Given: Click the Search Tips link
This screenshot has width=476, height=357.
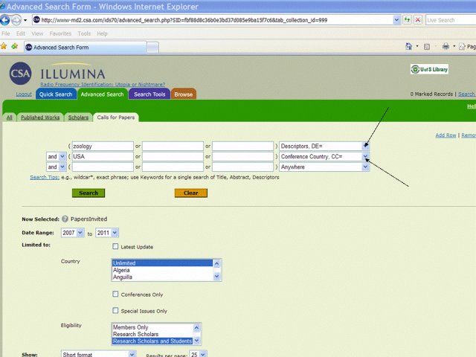Looking at the screenshot, I should 45,177.
